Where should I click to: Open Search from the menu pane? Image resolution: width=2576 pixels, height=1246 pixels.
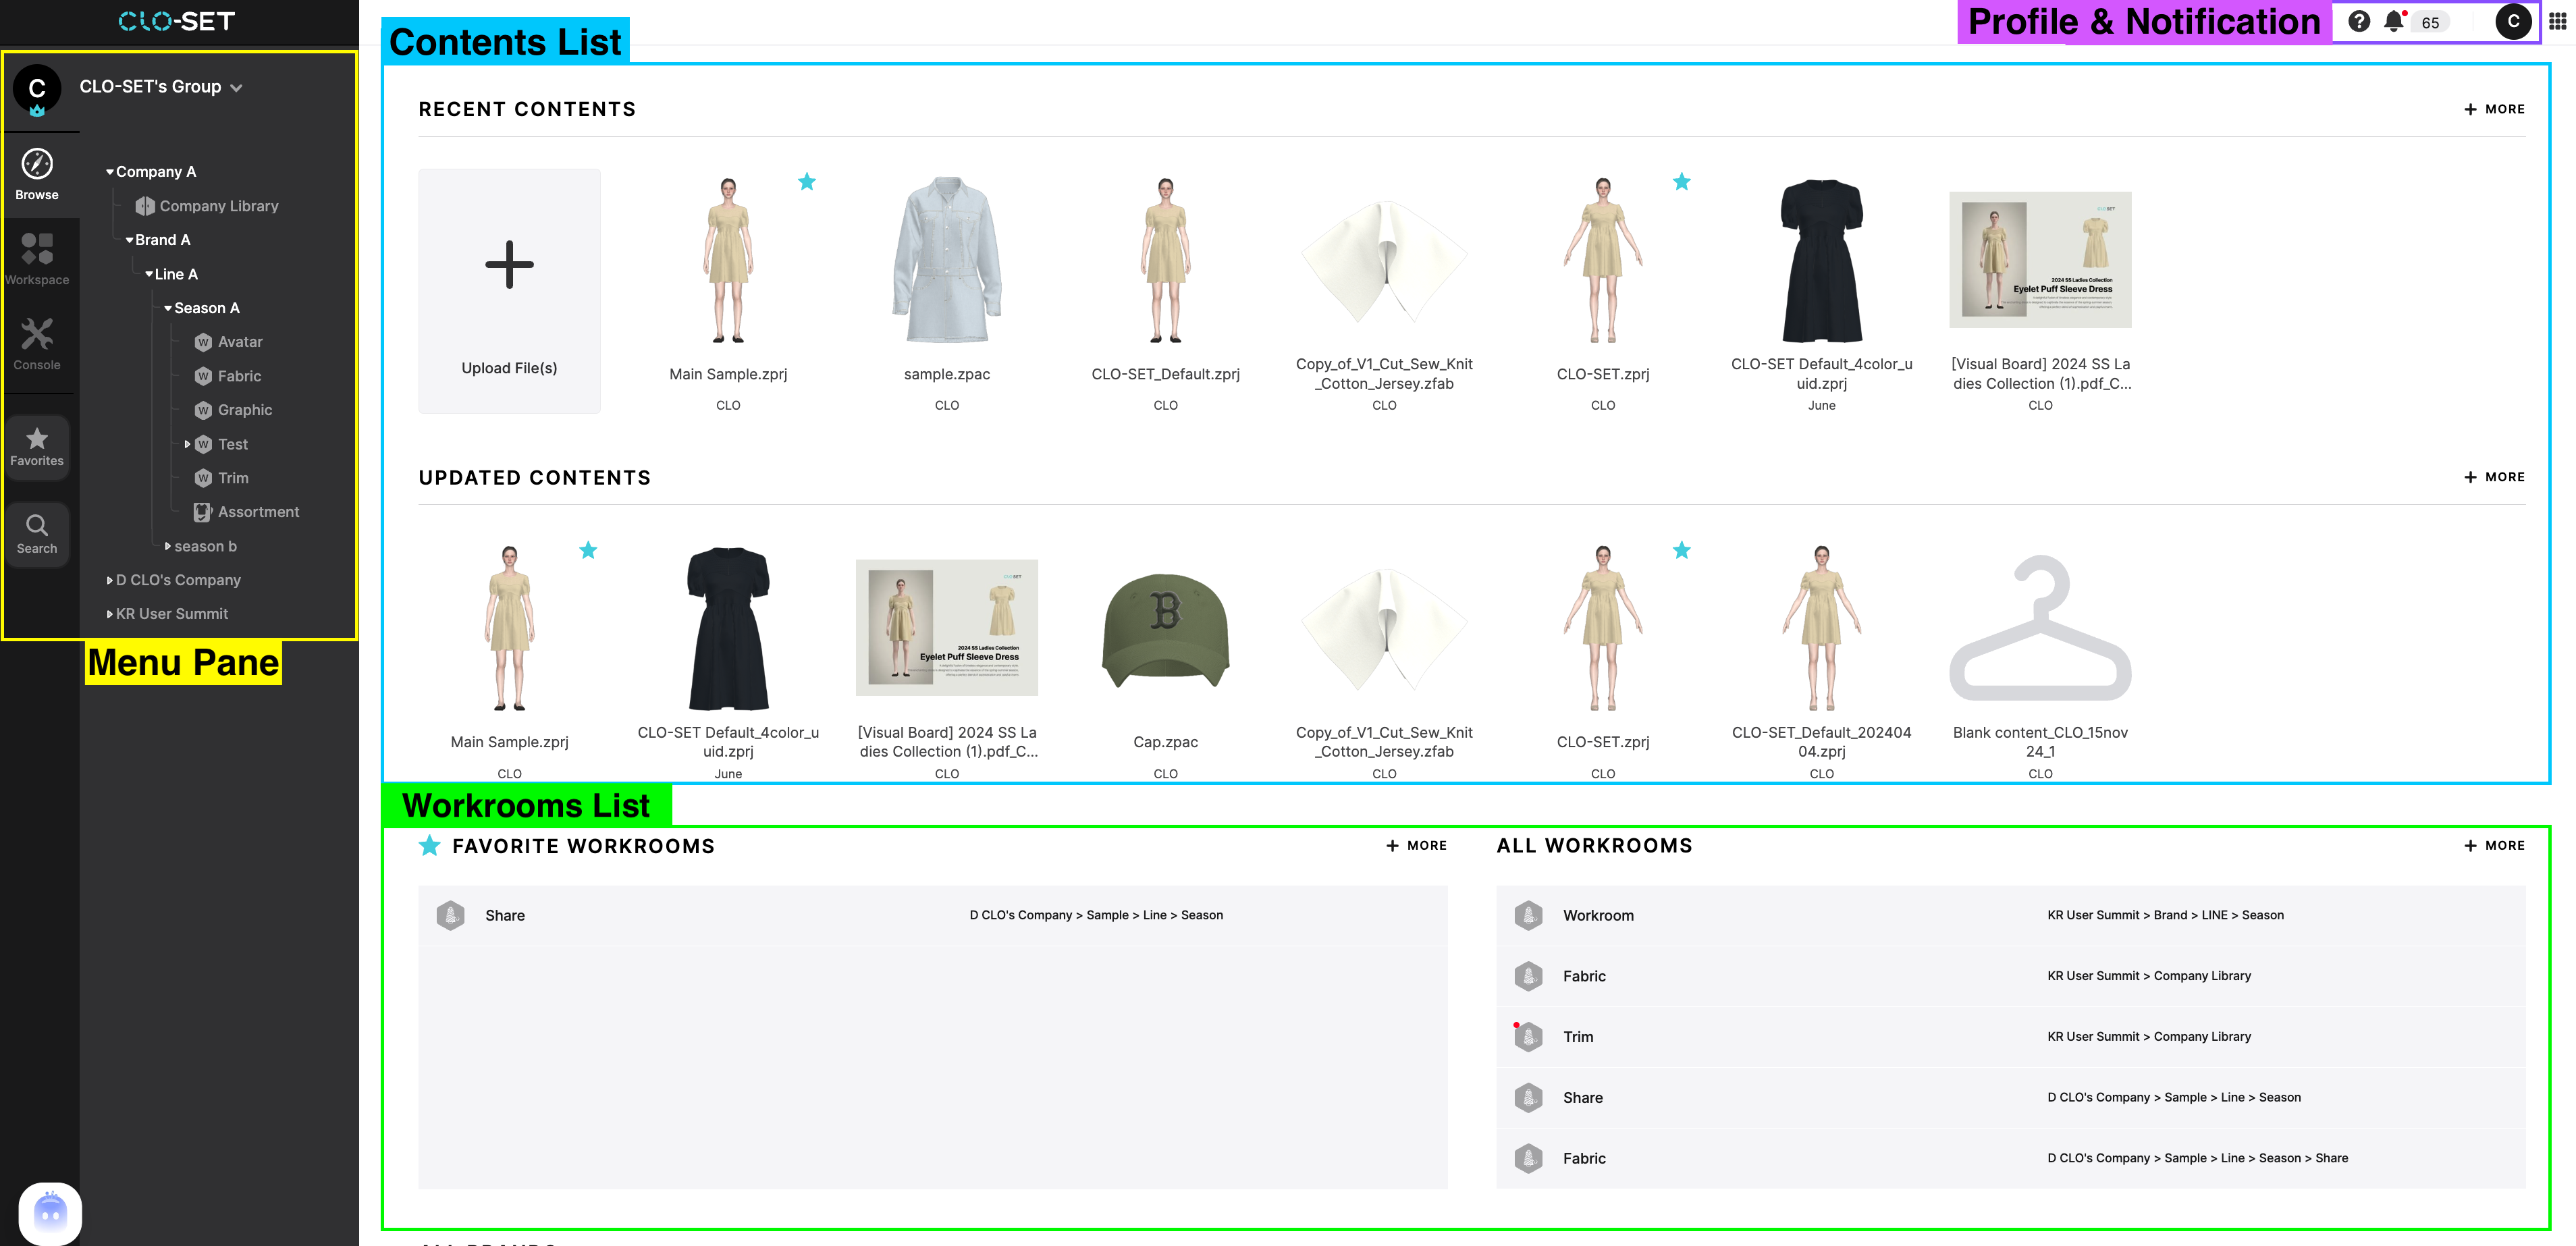37,533
